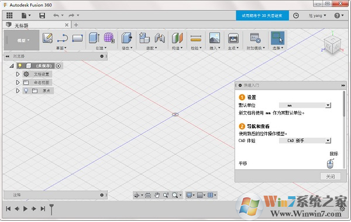Image resolution: width=351 pixels, height=222 pixels.
Task: Select the Zoom tool in navigation bar
Action: point(166,195)
